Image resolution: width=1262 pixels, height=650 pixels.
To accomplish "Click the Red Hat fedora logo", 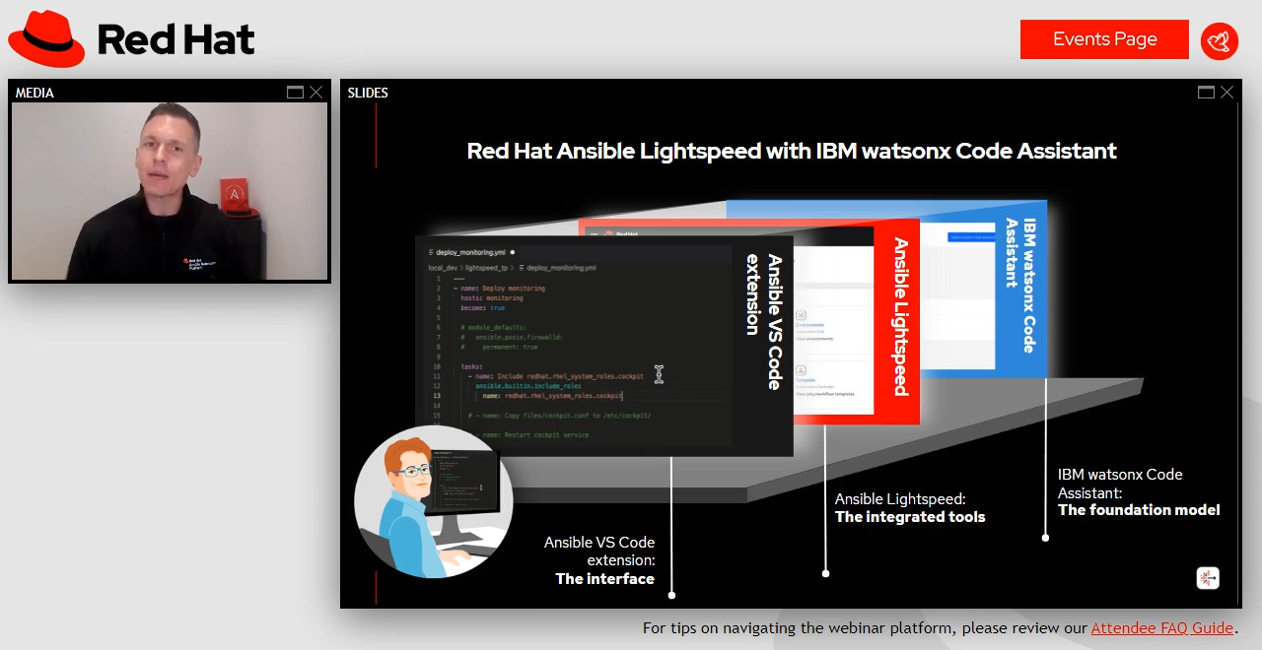I will (46, 39).
